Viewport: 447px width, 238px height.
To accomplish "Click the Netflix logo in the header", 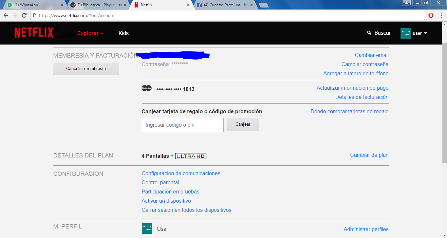I will [34, 33].
